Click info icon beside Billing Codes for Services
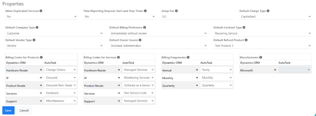The image size is (316, 116). click(118, 57)
